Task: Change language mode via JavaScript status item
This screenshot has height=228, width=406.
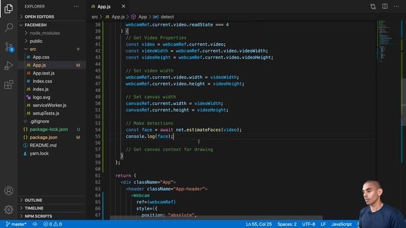Action: 341,224
